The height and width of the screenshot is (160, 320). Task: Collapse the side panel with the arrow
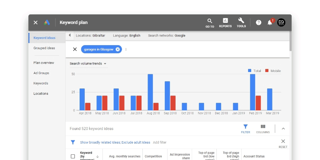[x=70, y=35]
